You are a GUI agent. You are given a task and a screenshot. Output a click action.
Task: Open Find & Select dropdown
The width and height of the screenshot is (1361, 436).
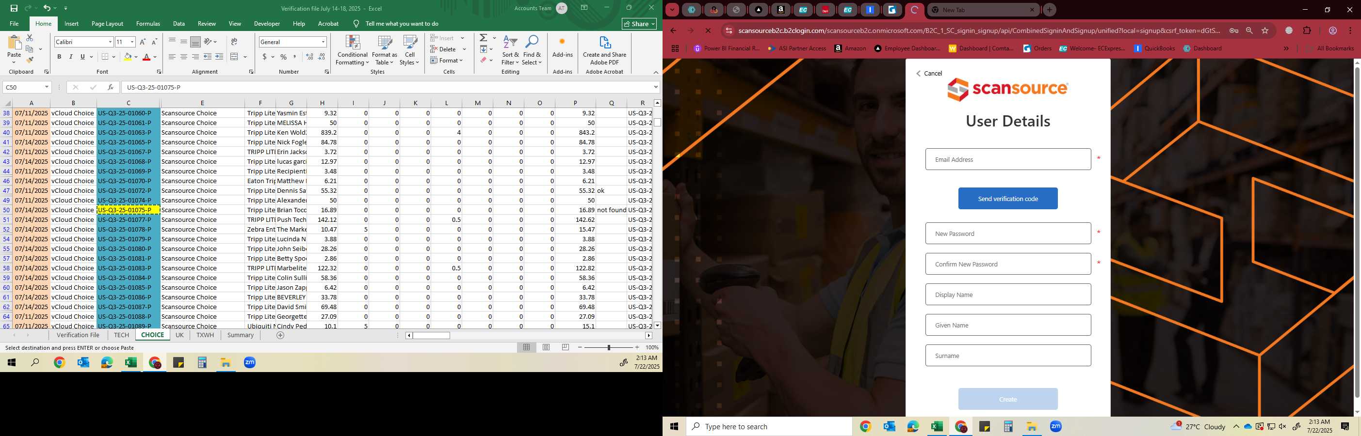[x=532, y=51]
